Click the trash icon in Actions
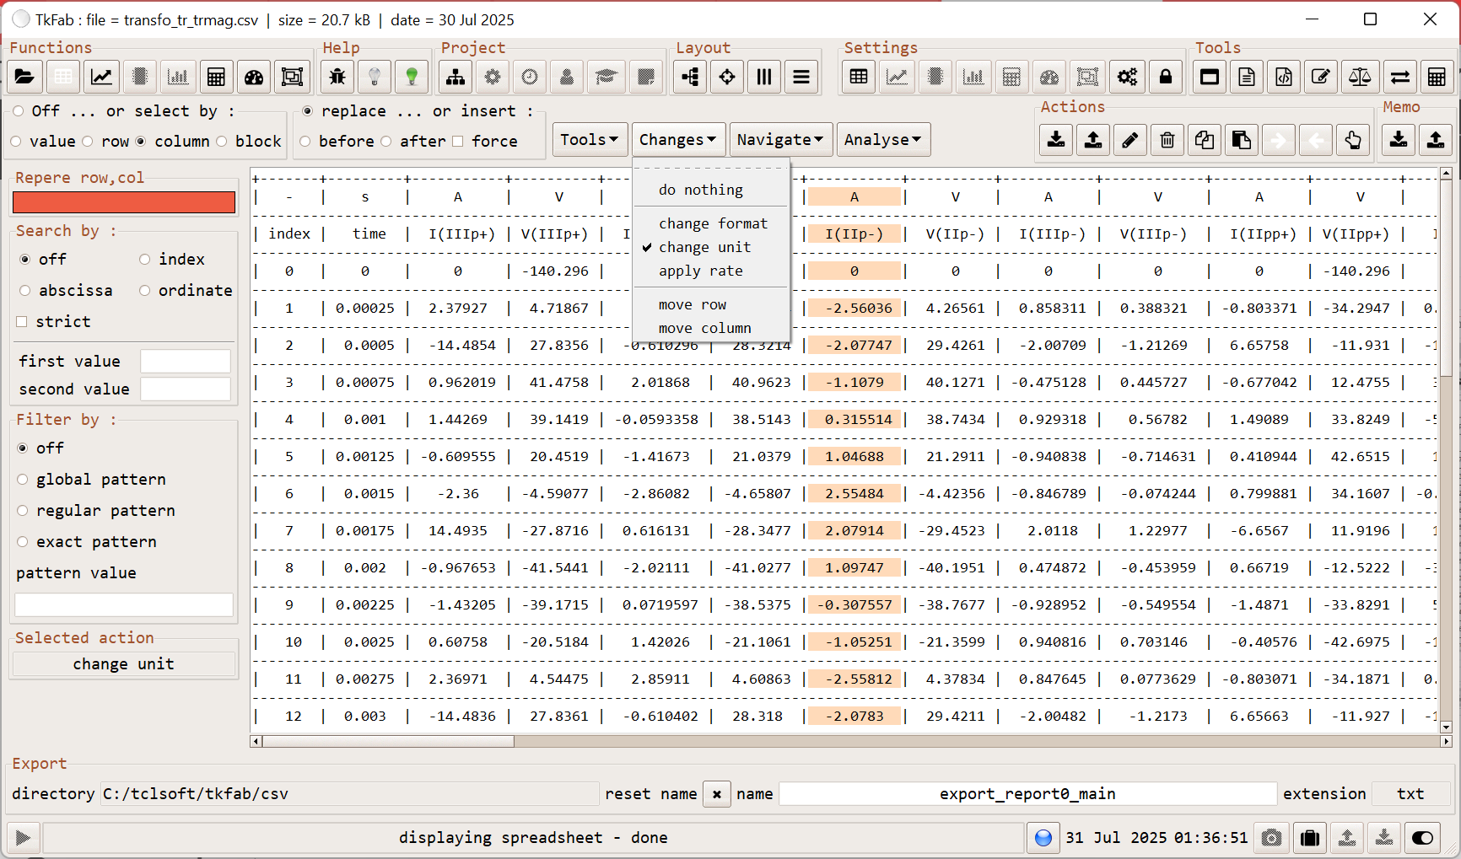 click(x=1167, y=140)
